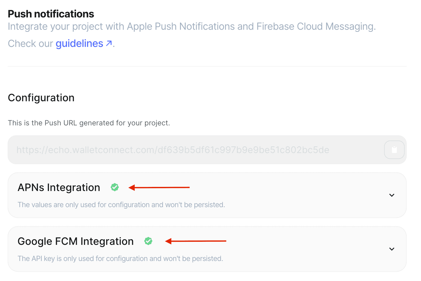The height and width of the screenshot is (281, 421).
Task: Click the 'This is the Push URL' label
Action: (89, 123)
